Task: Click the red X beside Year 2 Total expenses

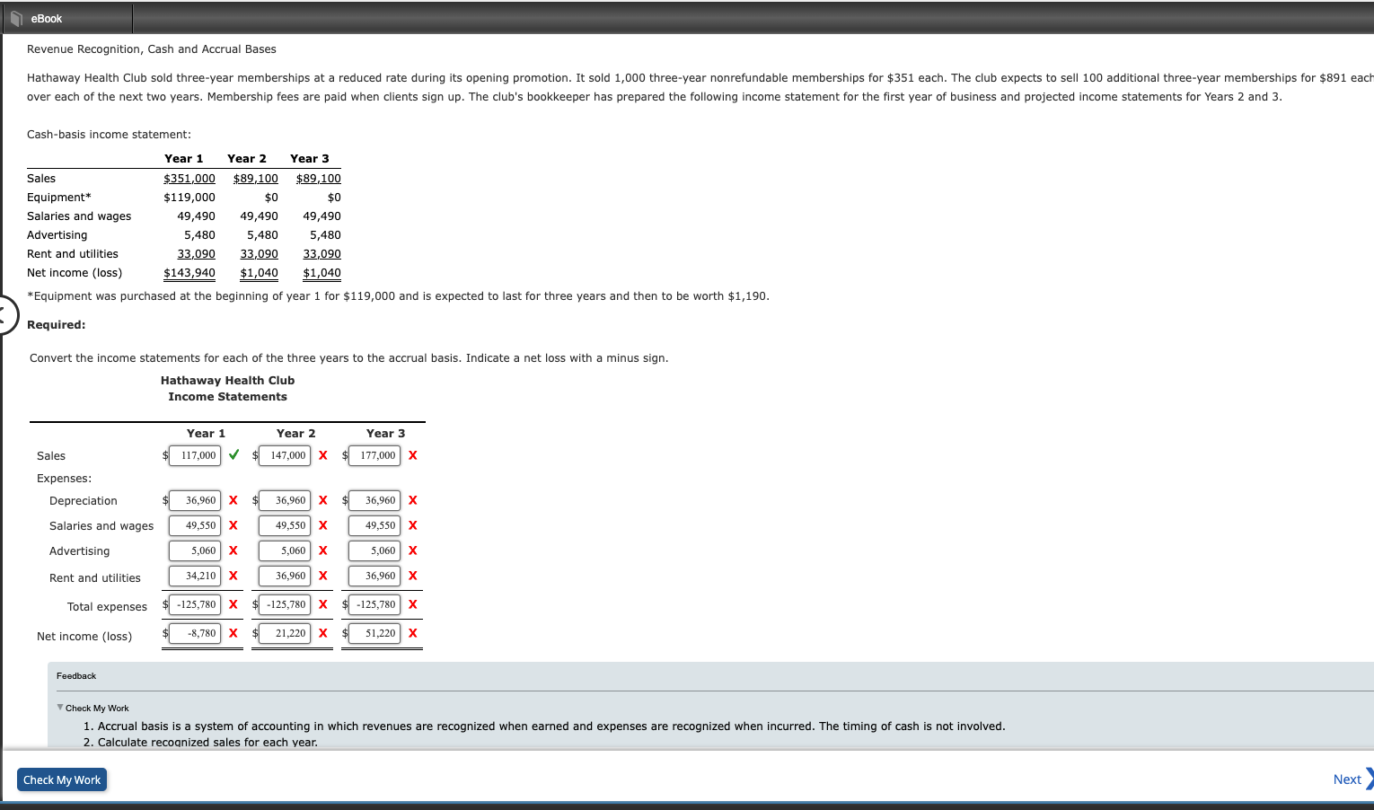Action: (323, 604)
